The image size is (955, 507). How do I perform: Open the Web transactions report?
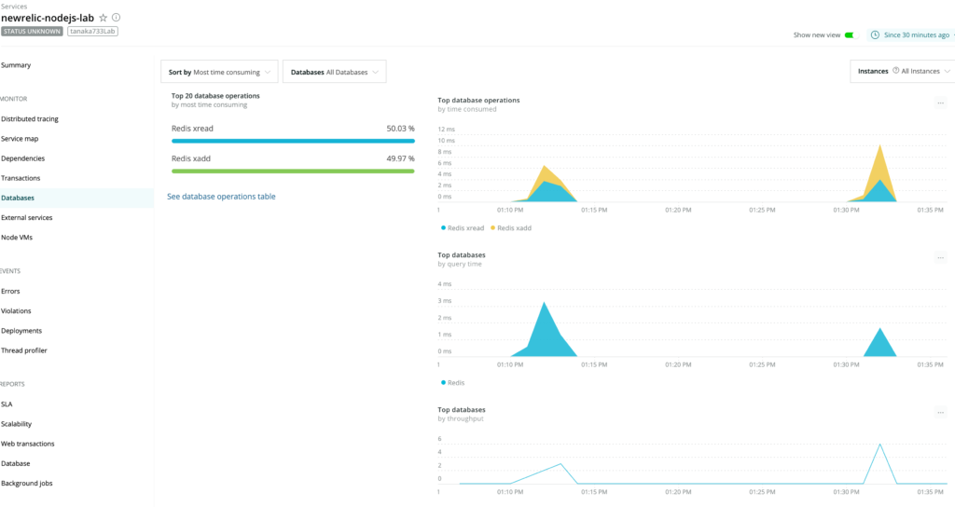27,444
